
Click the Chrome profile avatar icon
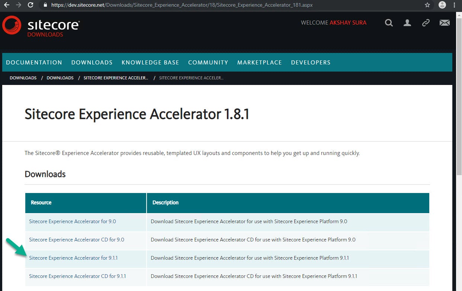[x=442, y=5]
